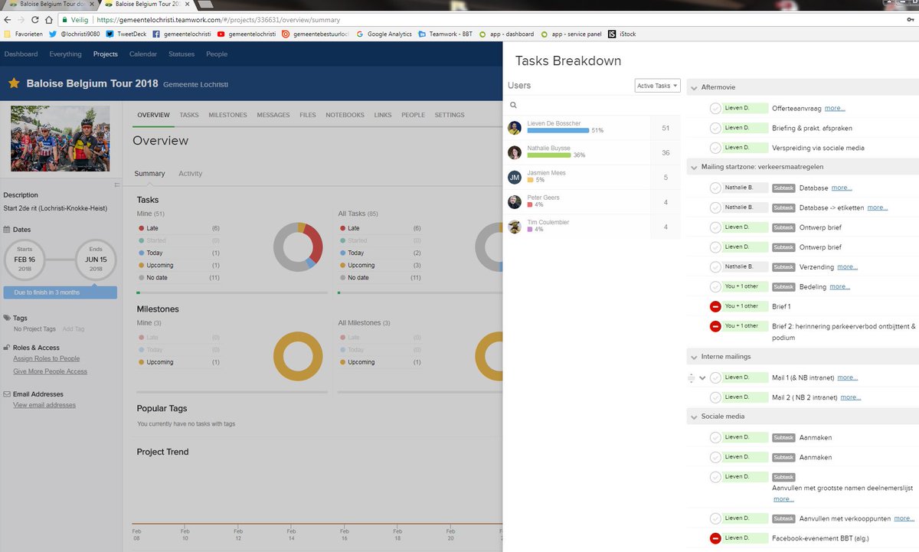Open Lieven De Bosscher's avatar in Users list
The image size is (919, 552).
[515, 128]
